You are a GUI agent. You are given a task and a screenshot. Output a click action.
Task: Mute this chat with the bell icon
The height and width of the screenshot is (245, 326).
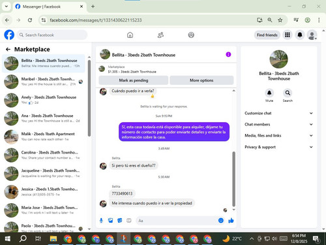coord(269,93)
